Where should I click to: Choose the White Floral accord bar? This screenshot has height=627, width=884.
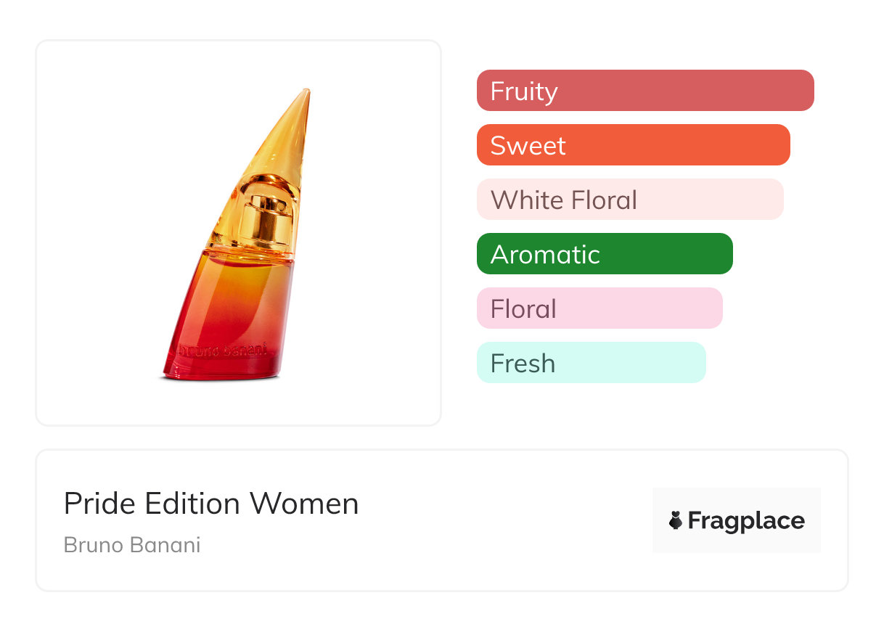(629, 200)
